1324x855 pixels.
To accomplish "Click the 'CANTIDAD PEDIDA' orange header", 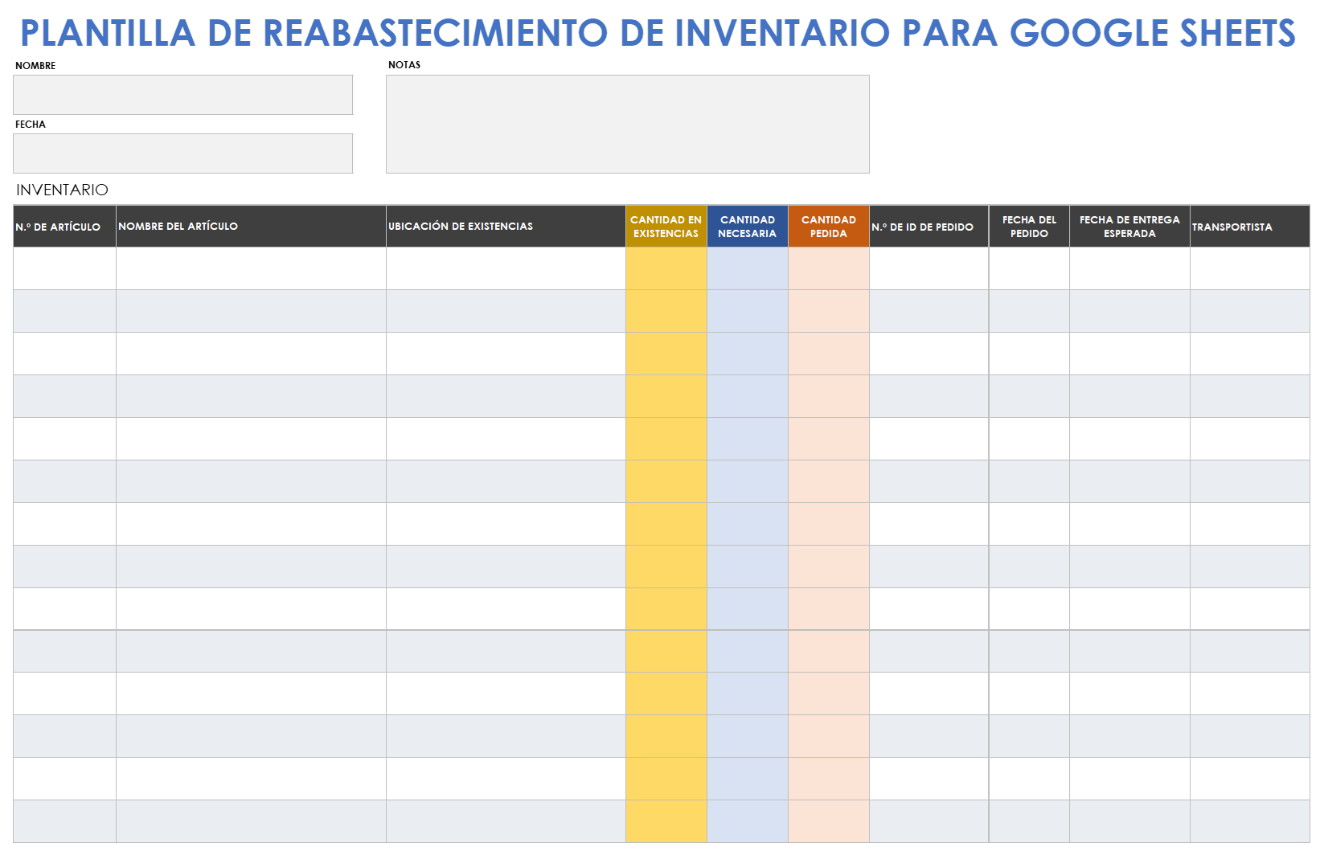I will click(x=829, y=227).
